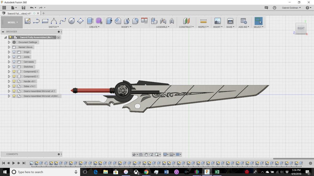Hide the Sides v14:1 component
The image size is (314, 176).
click(14, 86)
